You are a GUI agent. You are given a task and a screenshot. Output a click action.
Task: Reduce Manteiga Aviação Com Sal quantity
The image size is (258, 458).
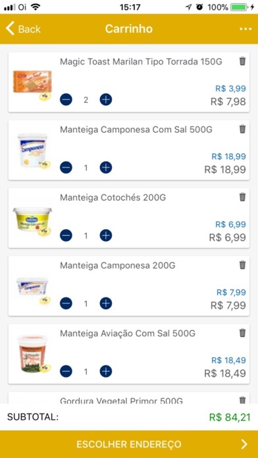[x=66, y=372]
